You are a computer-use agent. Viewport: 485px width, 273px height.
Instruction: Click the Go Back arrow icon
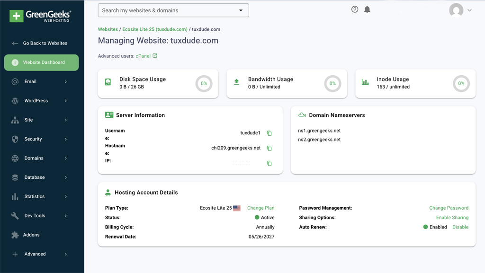tap(15, 43)
